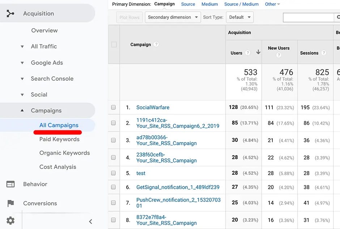Tick the checkbox for the test campaign
Viewport: 340px width, 229px height.
point(114,173)
